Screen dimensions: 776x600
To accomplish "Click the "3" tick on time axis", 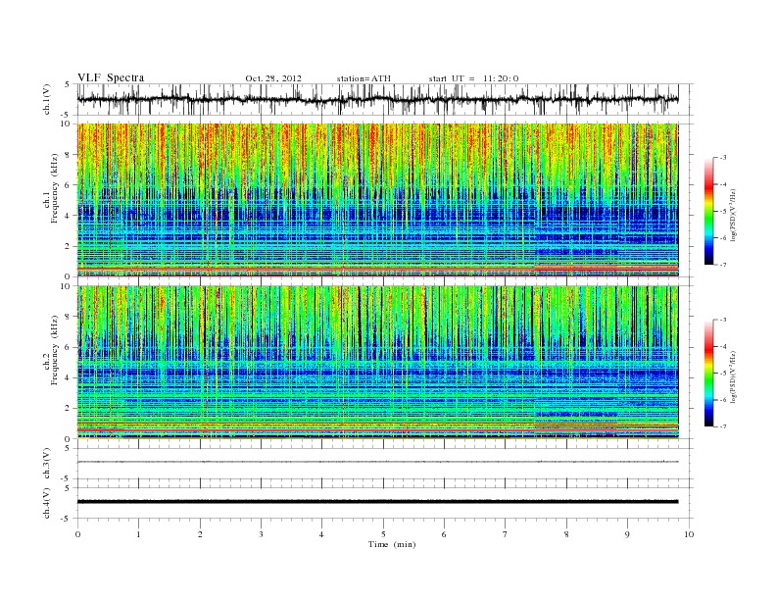I will point(261,534).
